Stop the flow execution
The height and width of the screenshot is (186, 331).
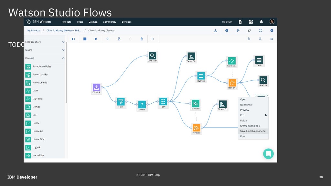[85, 39]
